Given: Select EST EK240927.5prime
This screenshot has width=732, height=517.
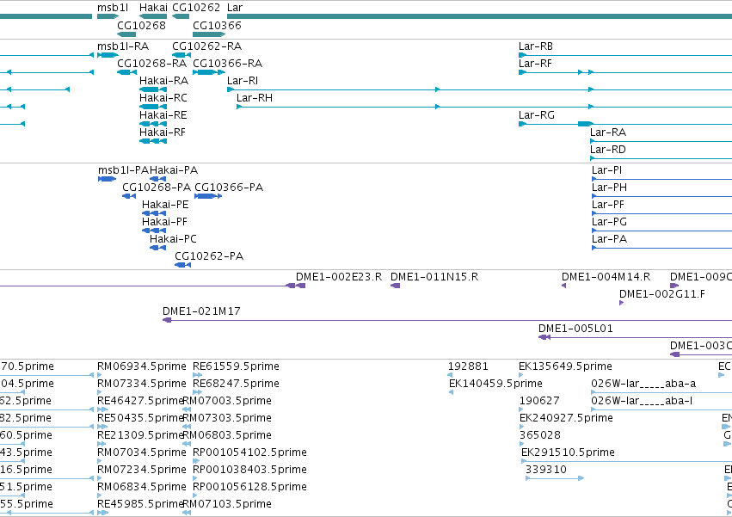Looking at the screenshot, I should (566, 419).
